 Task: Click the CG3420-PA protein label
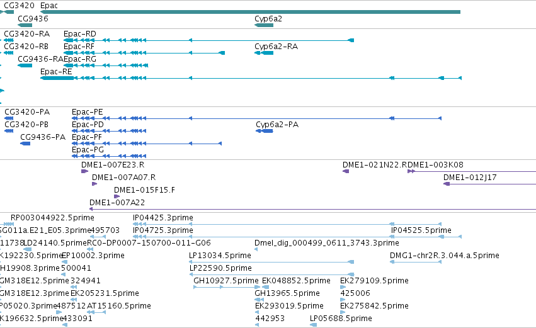tap(27, 112)
